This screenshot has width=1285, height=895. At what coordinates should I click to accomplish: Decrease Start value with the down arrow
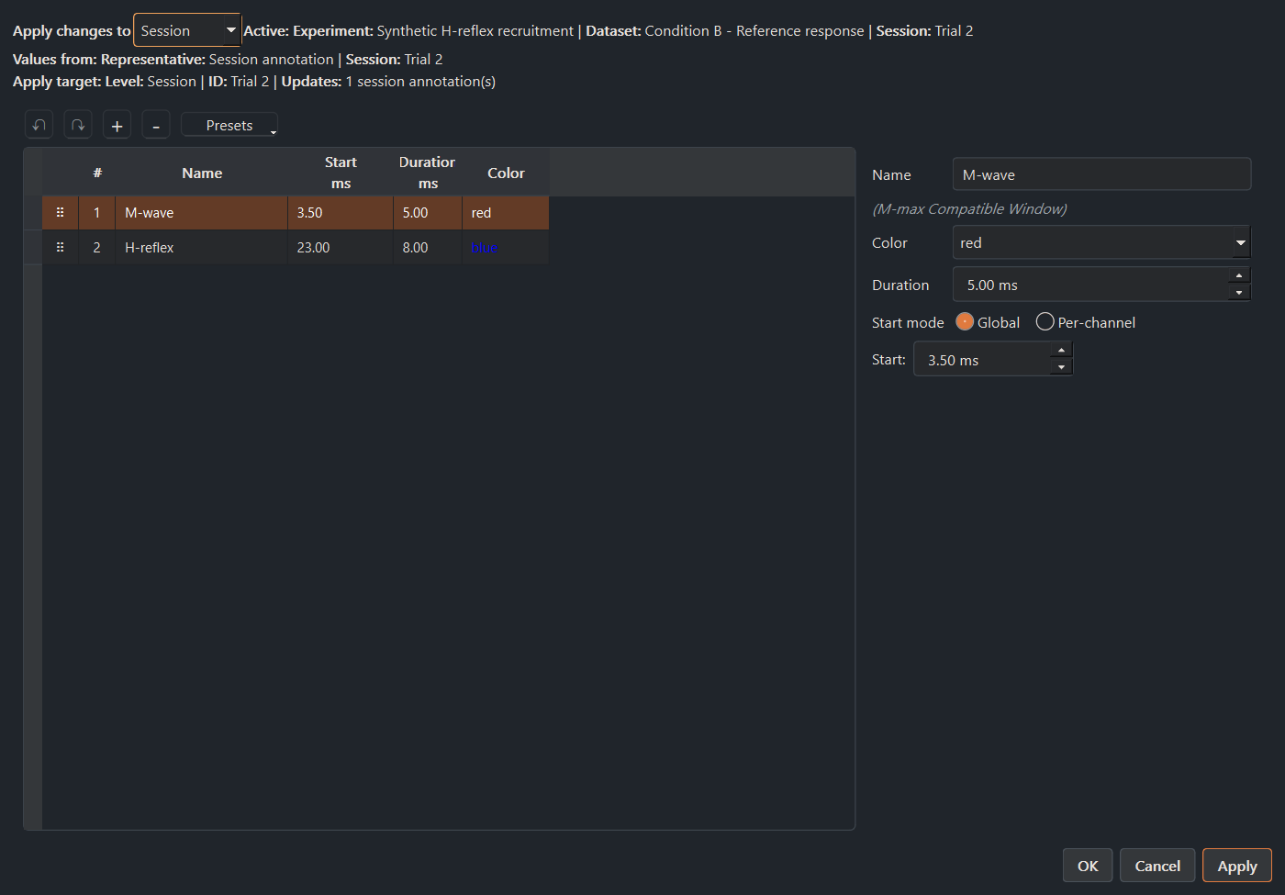1061,367
